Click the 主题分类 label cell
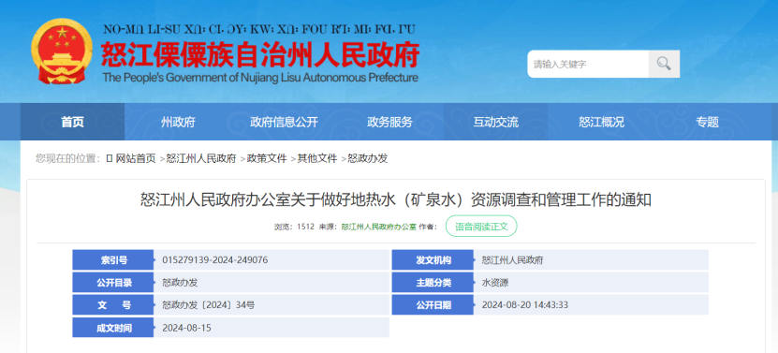 click(433, 283)
